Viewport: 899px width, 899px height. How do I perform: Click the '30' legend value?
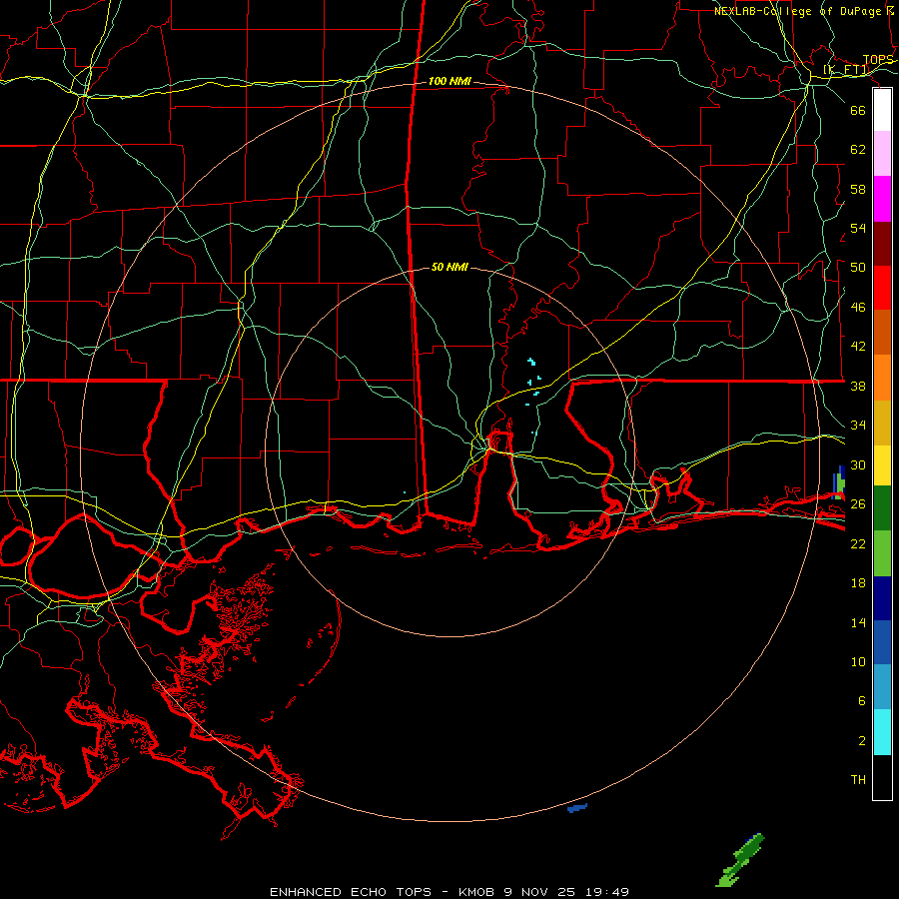coord(858,464)
